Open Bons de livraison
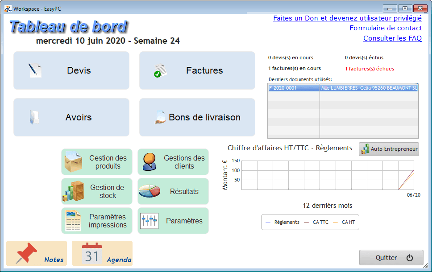Image resolution: width=432 pixels, height=272 pixels. (197, 117)
